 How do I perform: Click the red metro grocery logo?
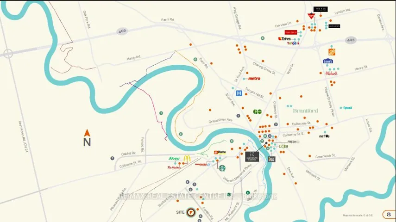coord(254,79)
